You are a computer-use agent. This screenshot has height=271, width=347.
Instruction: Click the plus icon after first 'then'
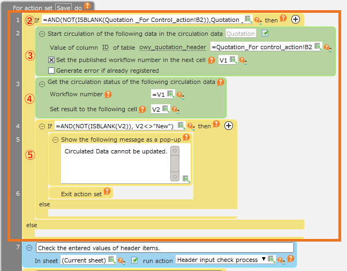coord(295,20)
